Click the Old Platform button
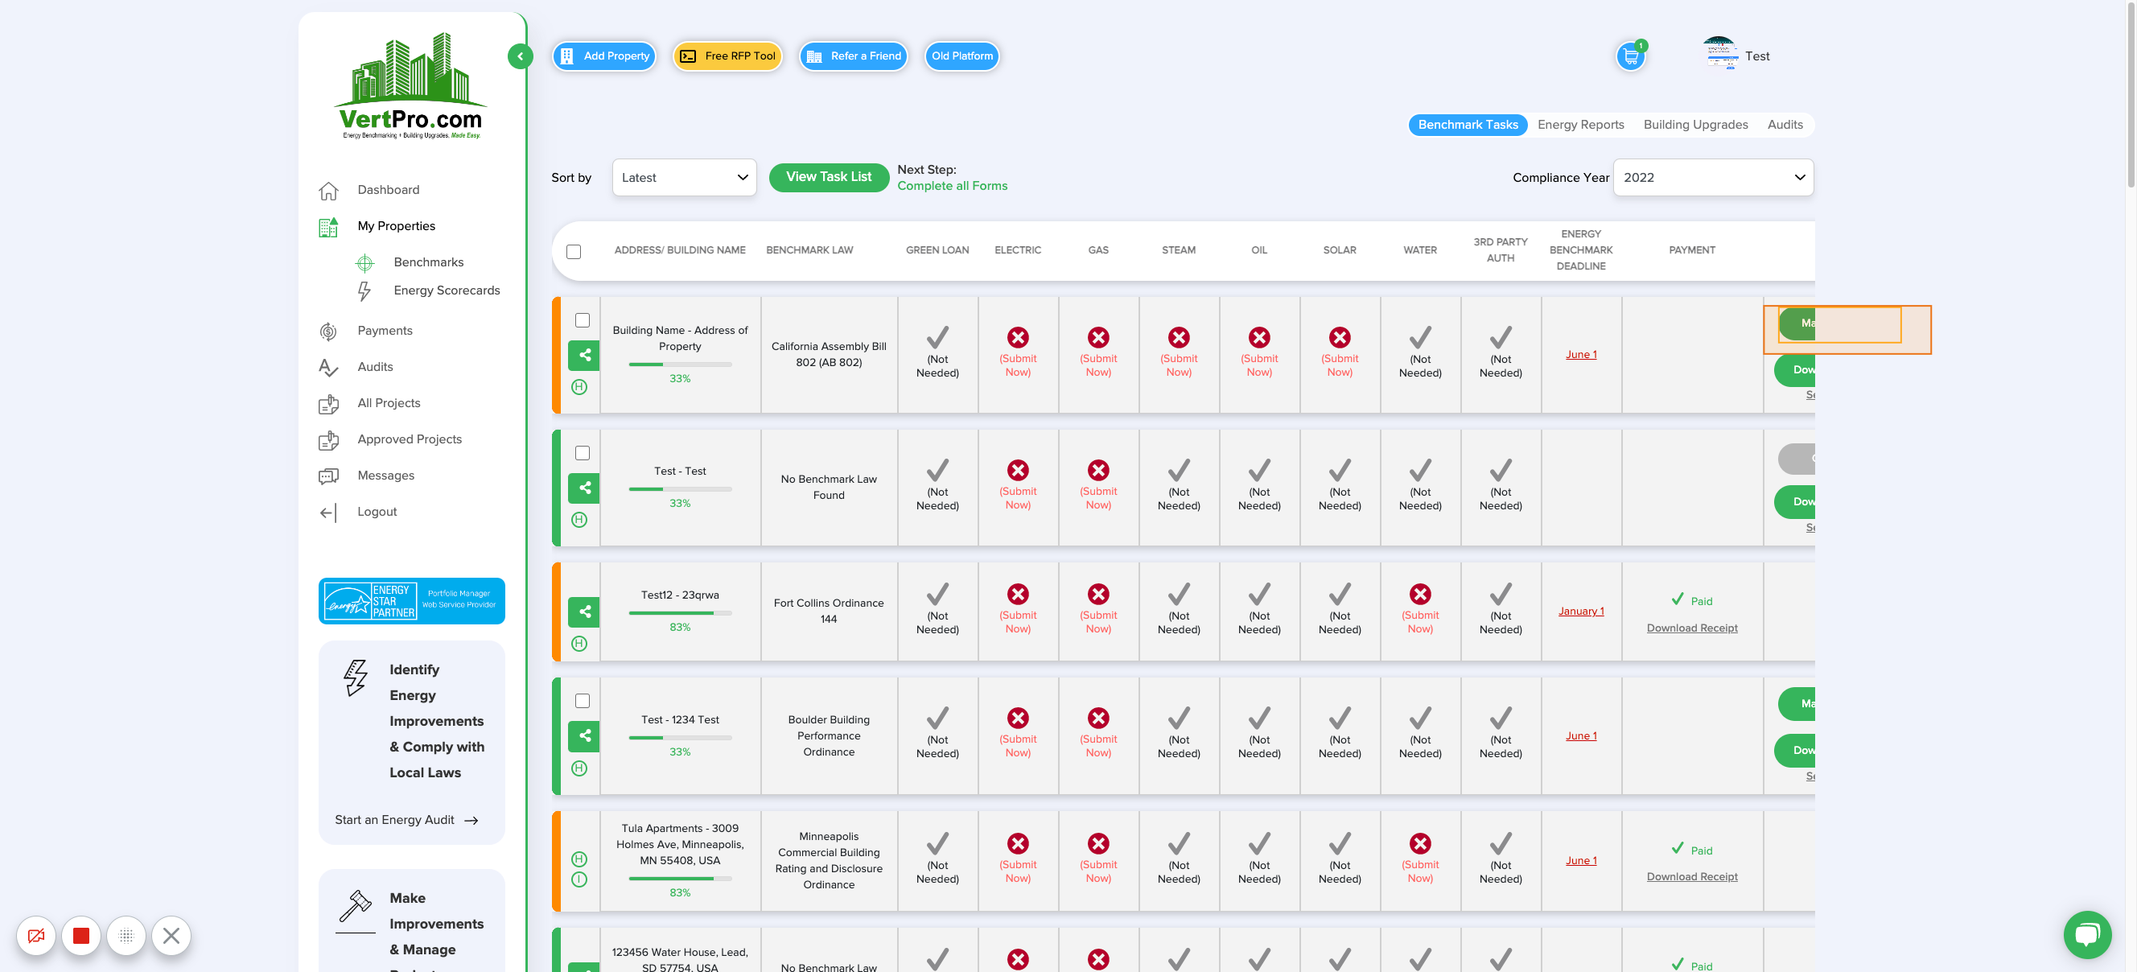The height and width of the screenshot is (972, 2137). click(x=961, y=56)
